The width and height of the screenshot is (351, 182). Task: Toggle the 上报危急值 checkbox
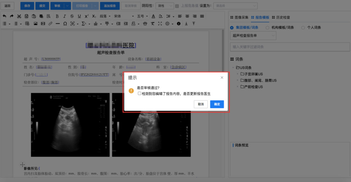click(177, 6)
